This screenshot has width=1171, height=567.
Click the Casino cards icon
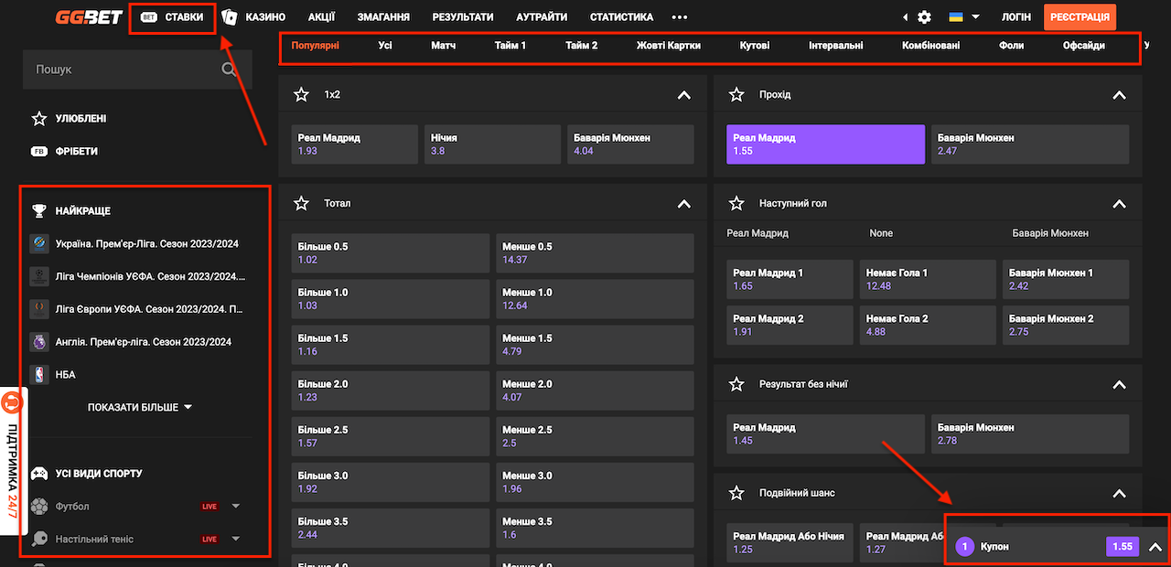click(230, 16)
